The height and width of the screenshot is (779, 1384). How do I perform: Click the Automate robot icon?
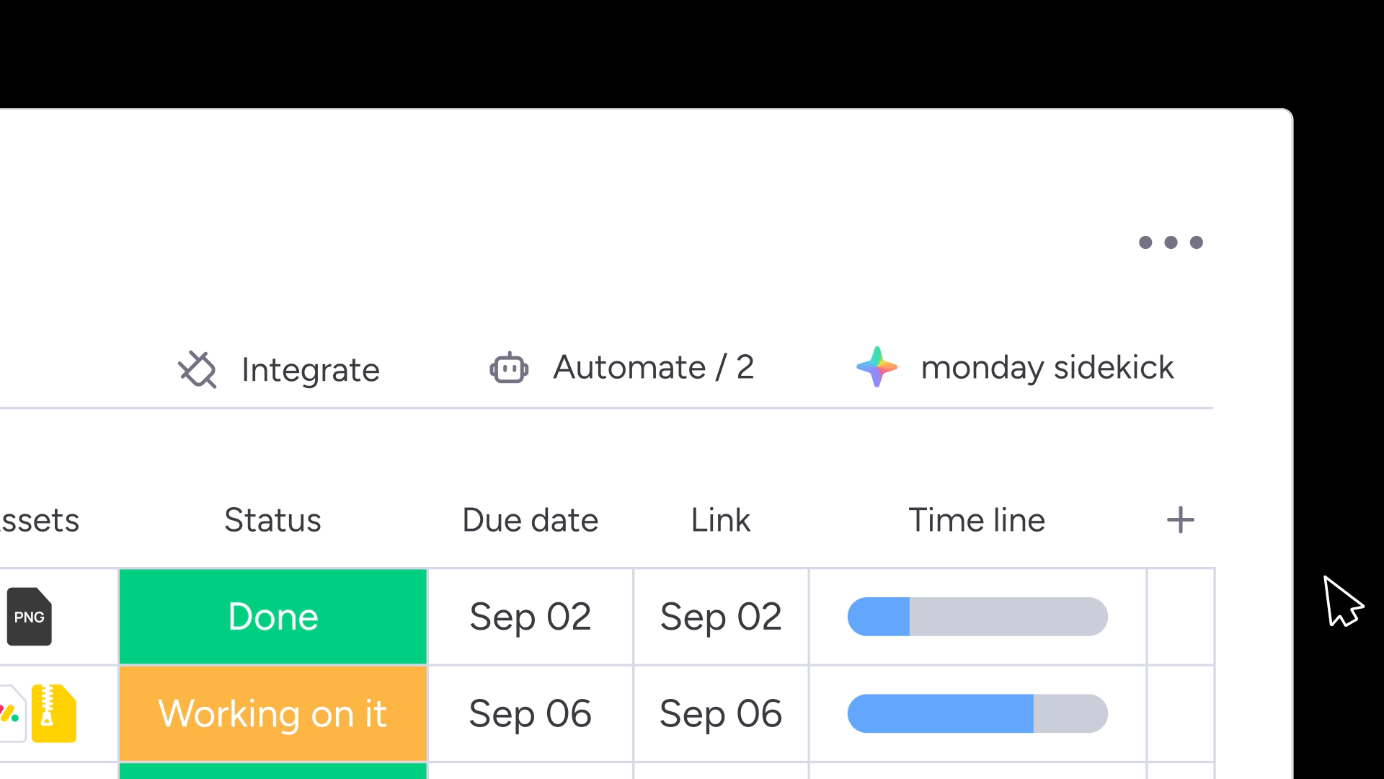point(509,368)
